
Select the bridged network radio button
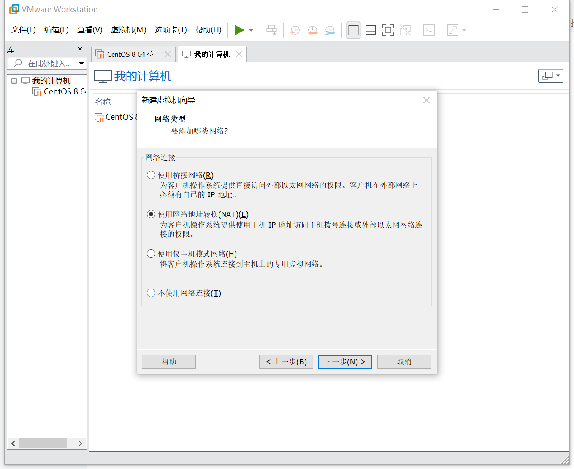click(x=151, y=175)
